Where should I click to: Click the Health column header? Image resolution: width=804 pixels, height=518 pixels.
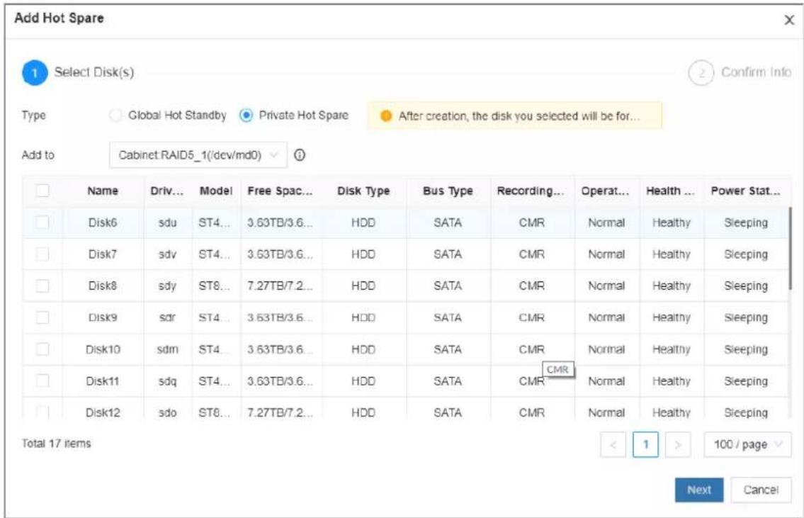pos(670,191)
